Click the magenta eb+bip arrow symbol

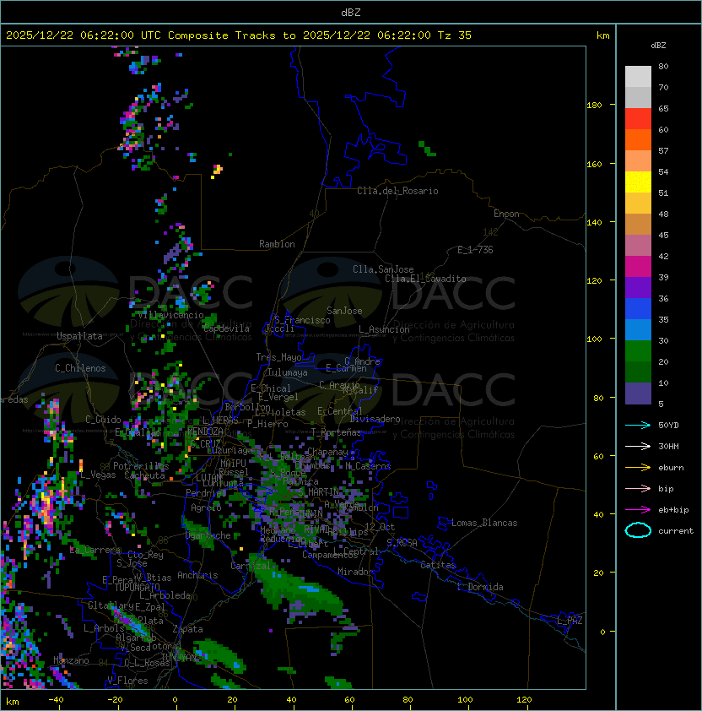pos(638,510)
